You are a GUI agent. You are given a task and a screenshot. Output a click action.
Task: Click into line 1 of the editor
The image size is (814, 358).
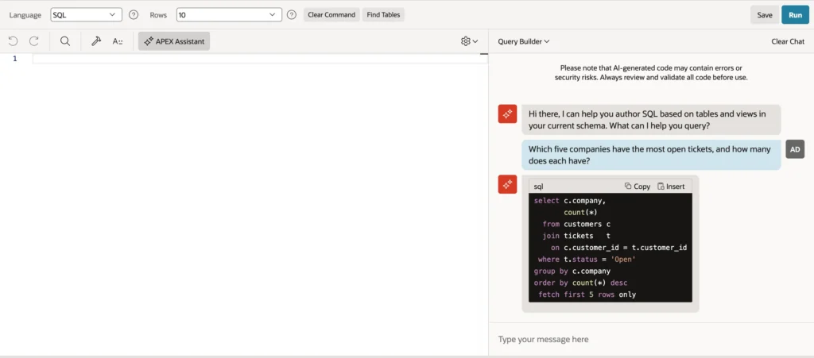(260, 59)
